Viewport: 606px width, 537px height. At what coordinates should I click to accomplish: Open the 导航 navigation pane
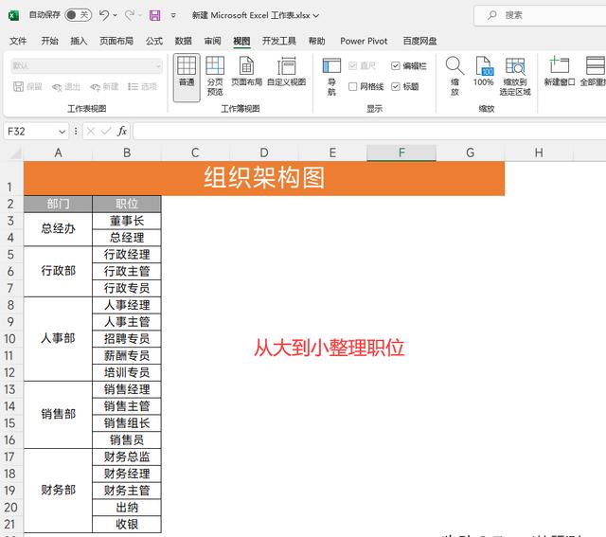[331, 76]
